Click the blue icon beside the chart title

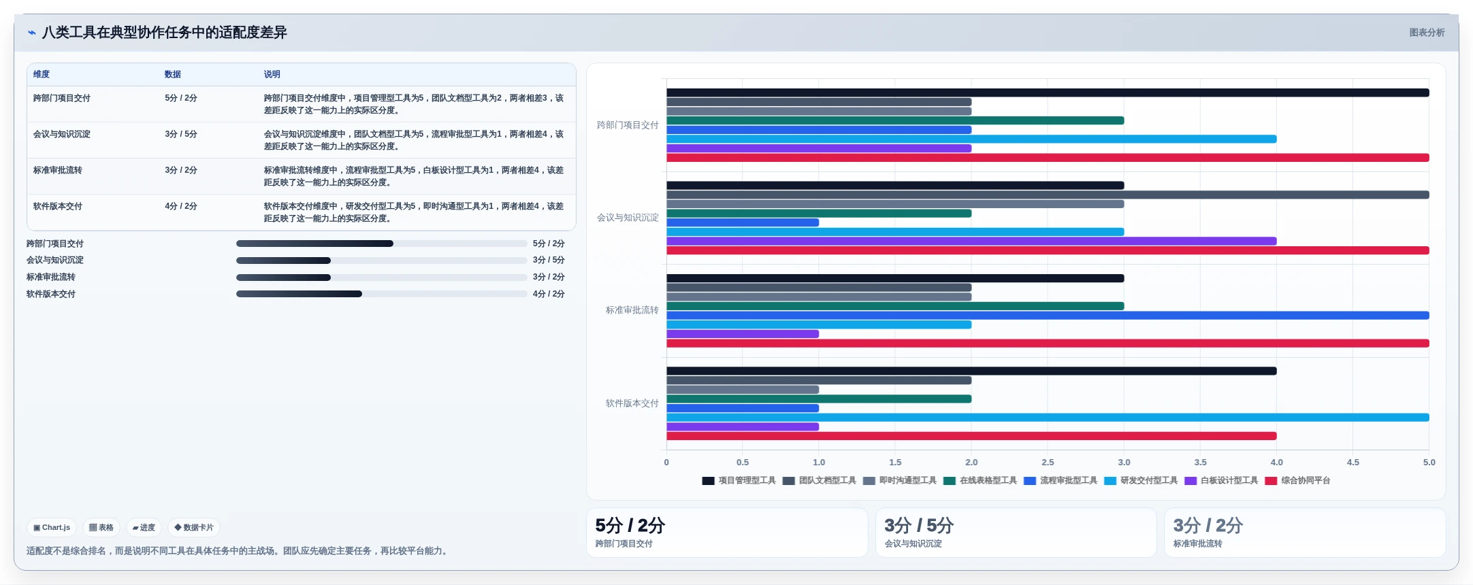[31, 33]
